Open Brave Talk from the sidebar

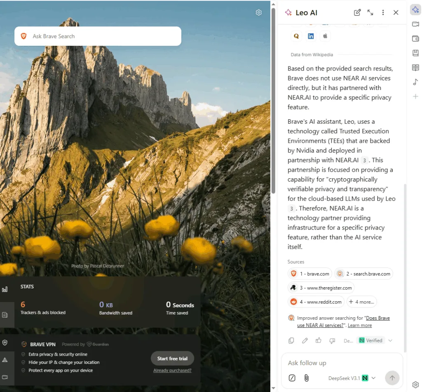[415, 24]
